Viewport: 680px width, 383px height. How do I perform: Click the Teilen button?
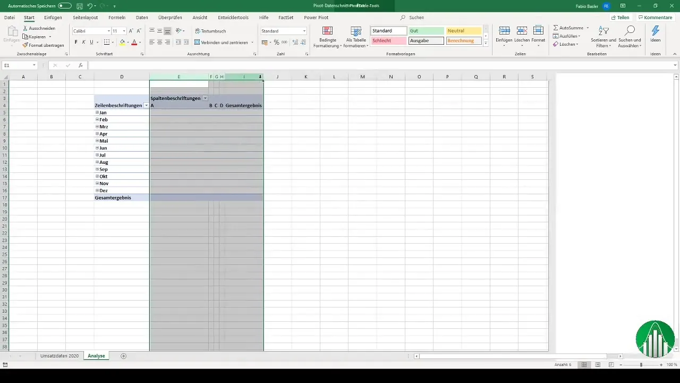[x=620, y=18]
